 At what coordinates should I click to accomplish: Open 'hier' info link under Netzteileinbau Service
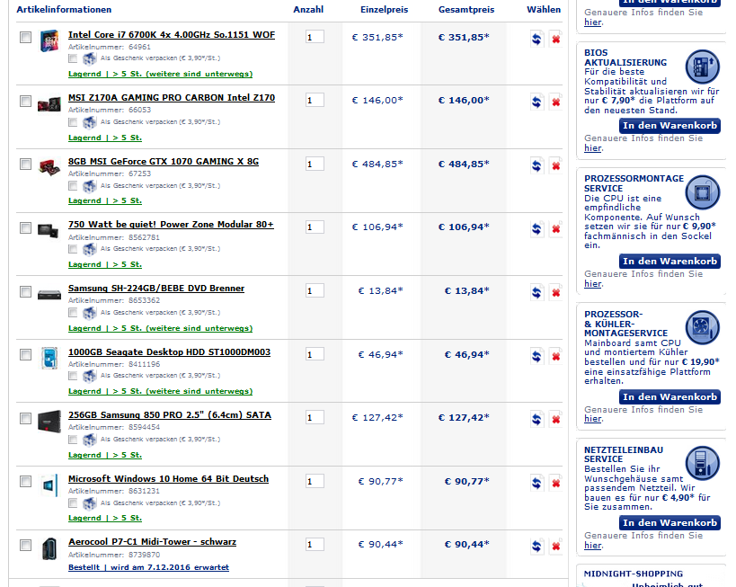click(593, 546)
